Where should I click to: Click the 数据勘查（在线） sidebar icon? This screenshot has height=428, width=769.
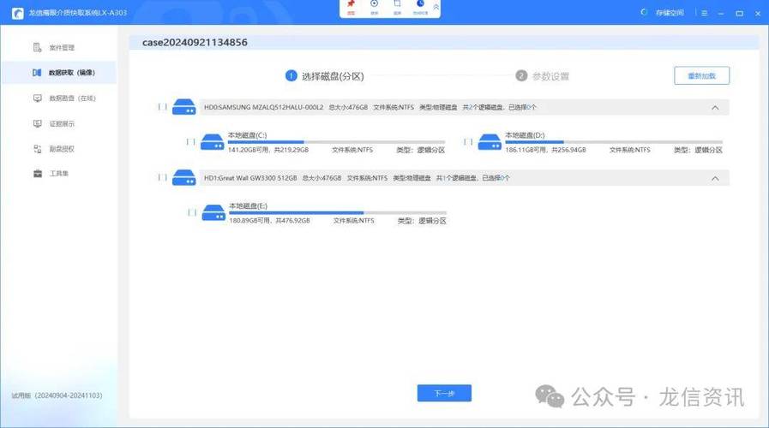[38, 98]
